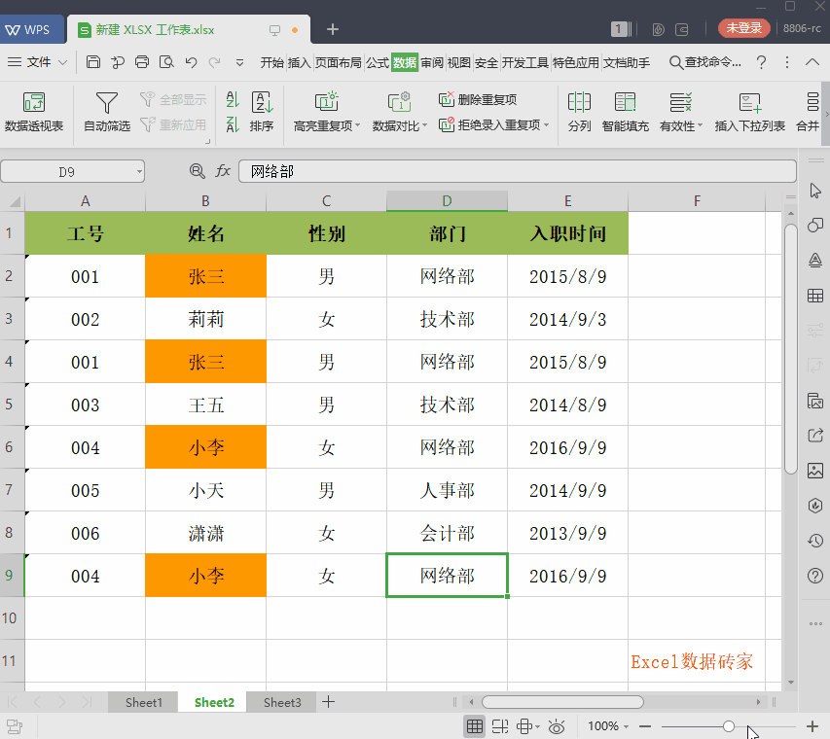830x739 pixels.
Task: Sort descending with the Z-A icon
Action: point(233,124)
